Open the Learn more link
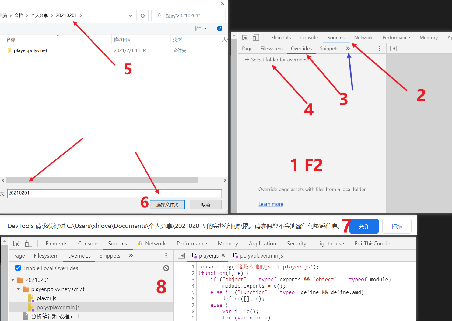Screen dimensions: 452x321 point(271,204)
